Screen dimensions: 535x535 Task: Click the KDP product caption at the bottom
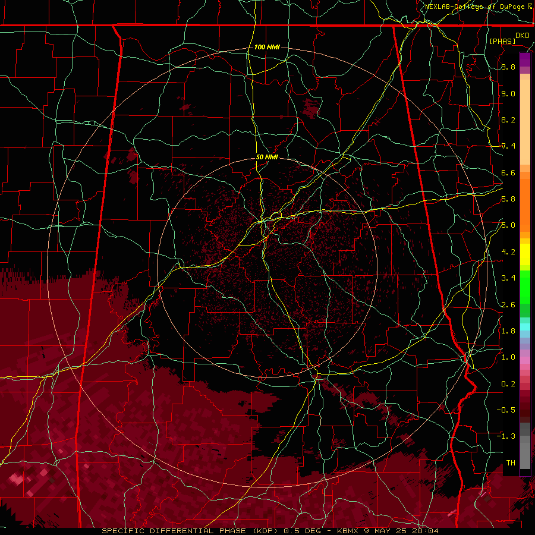270,531
